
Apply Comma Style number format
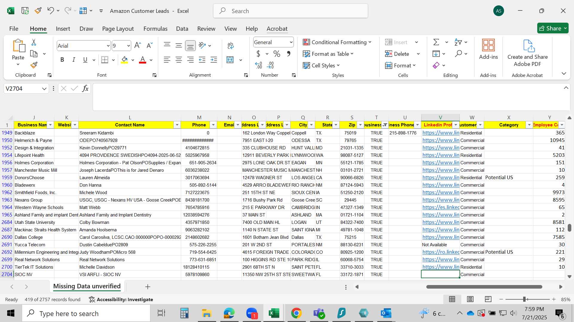[288, 54]
